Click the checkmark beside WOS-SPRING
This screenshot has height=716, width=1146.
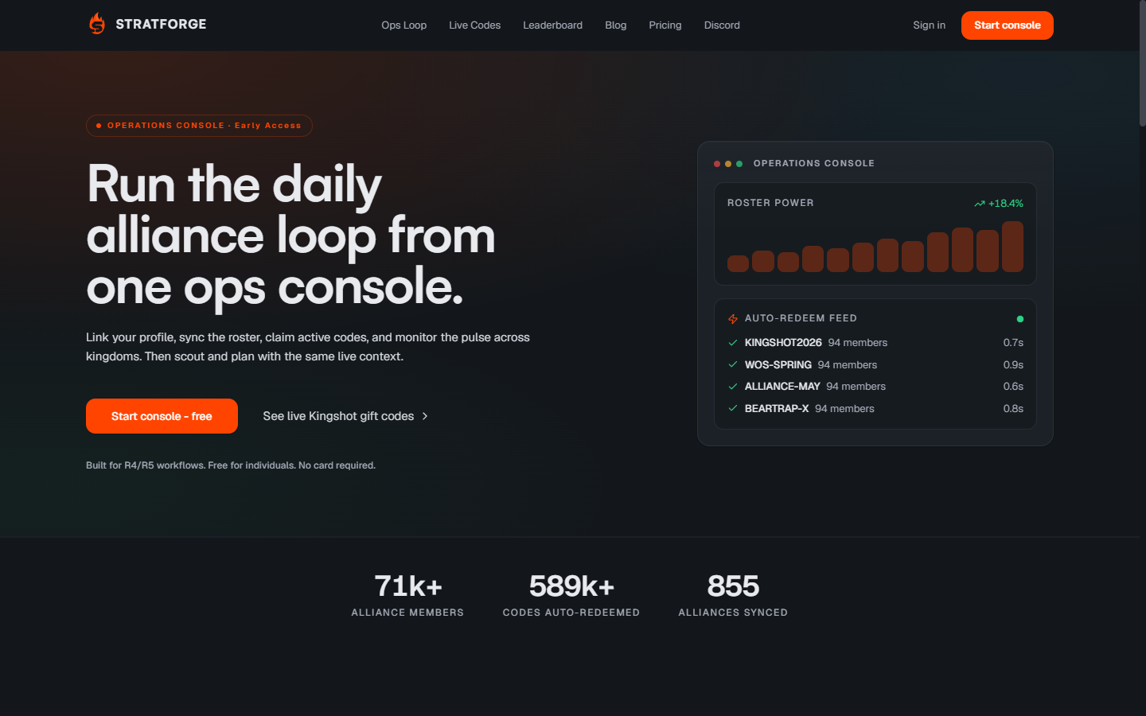[733, 364]
